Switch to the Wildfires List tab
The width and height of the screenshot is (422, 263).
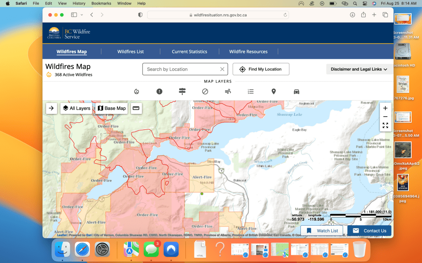tap(131, 52)
